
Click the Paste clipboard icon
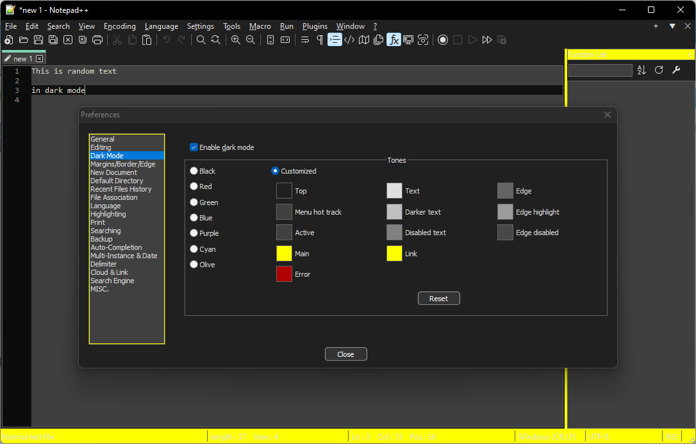147,40
